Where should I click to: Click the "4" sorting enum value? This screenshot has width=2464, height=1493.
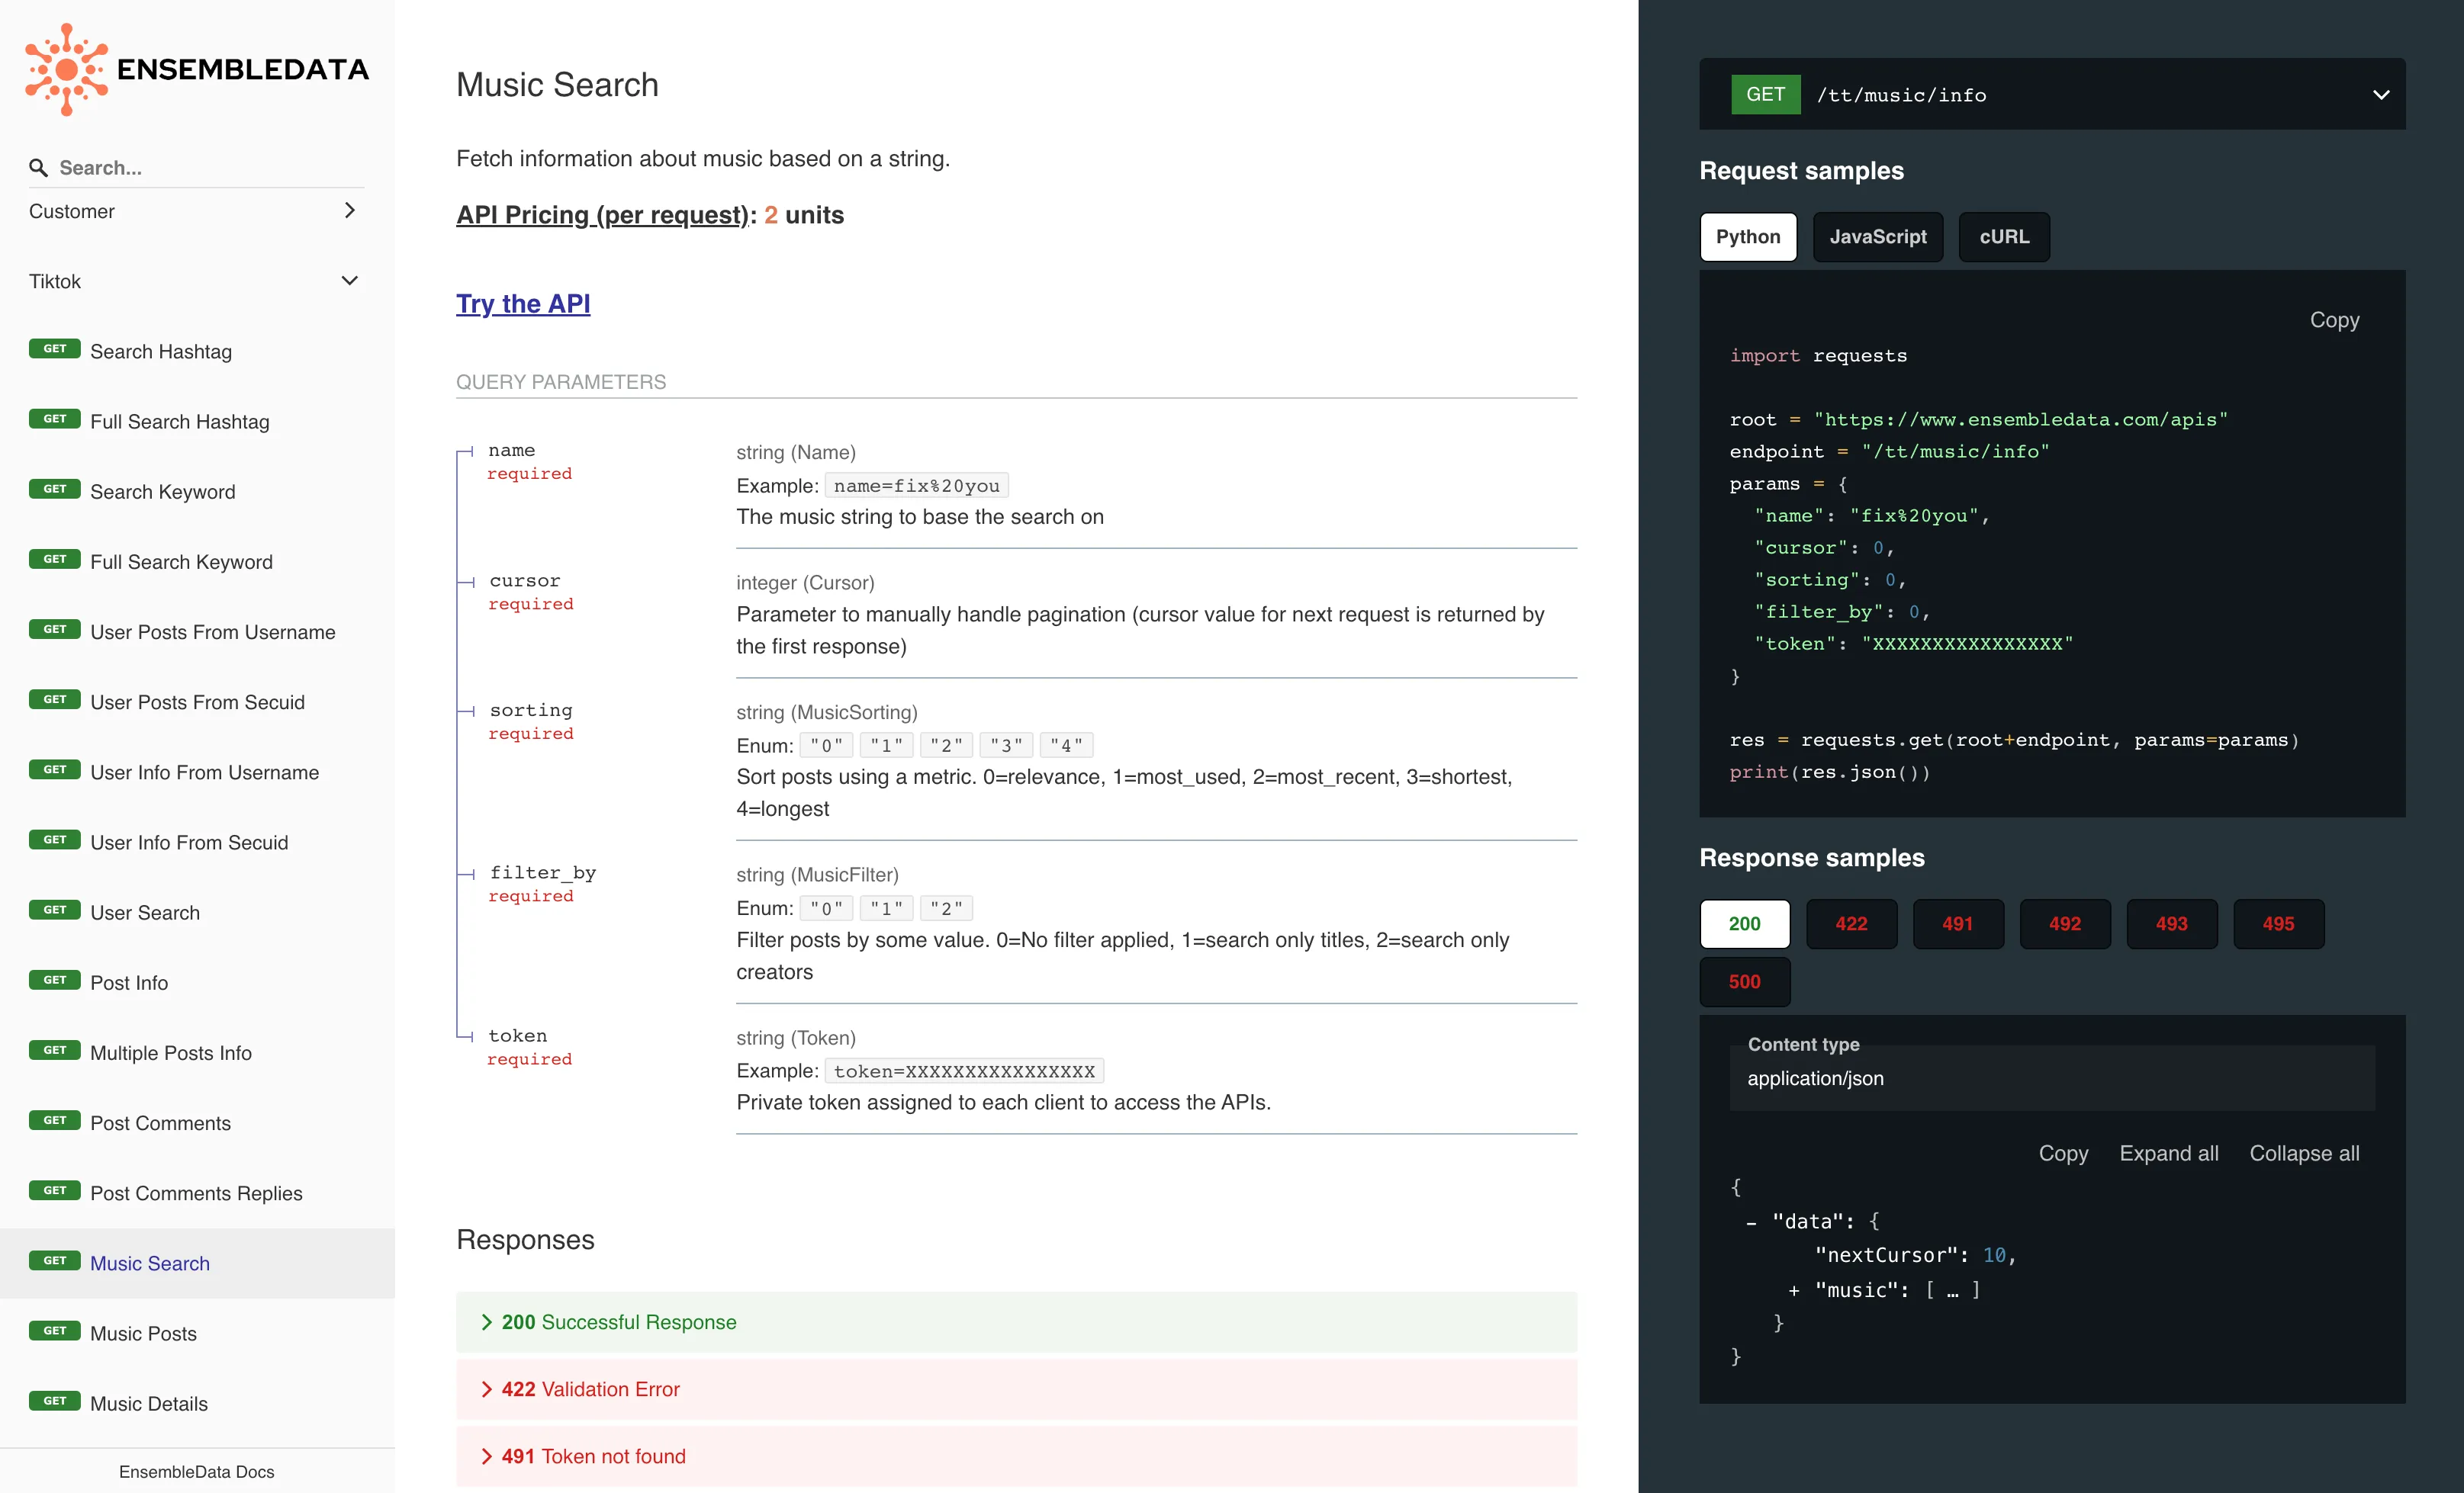1066,746
